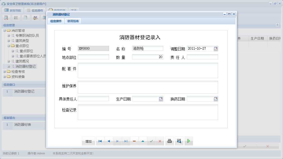
Task: Switch to the 使用指南 tab
Action: coord(73,21)
